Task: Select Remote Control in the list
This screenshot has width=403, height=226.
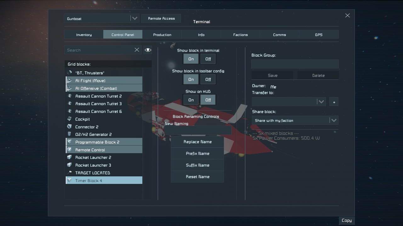Action: (x=104, y=150)
